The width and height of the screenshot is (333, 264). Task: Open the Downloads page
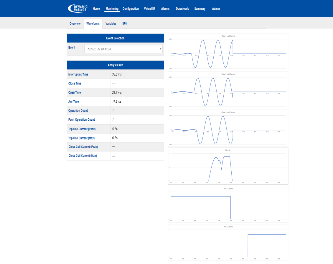[182, 9]
